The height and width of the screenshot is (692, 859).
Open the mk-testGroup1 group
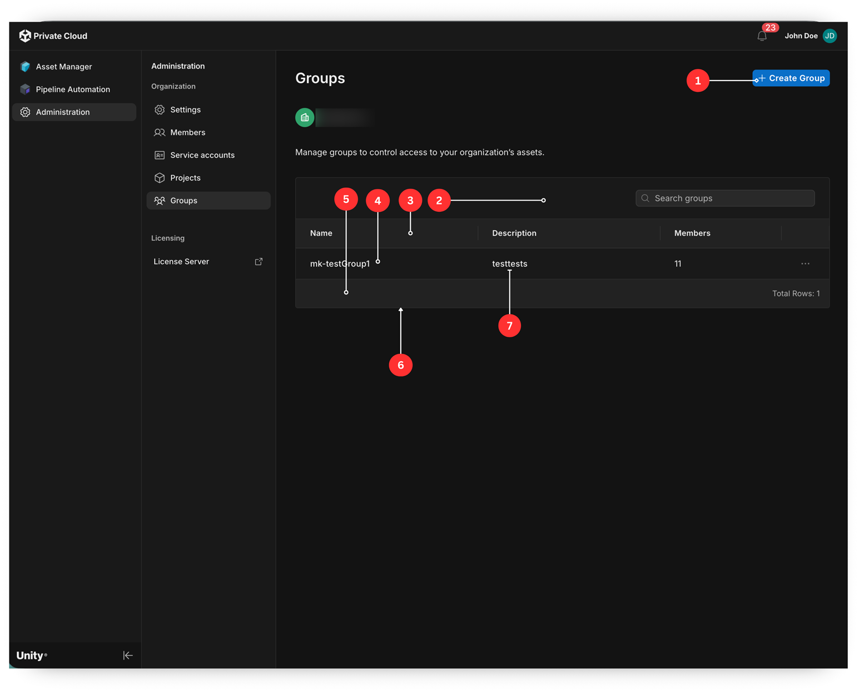coord(340,263)
